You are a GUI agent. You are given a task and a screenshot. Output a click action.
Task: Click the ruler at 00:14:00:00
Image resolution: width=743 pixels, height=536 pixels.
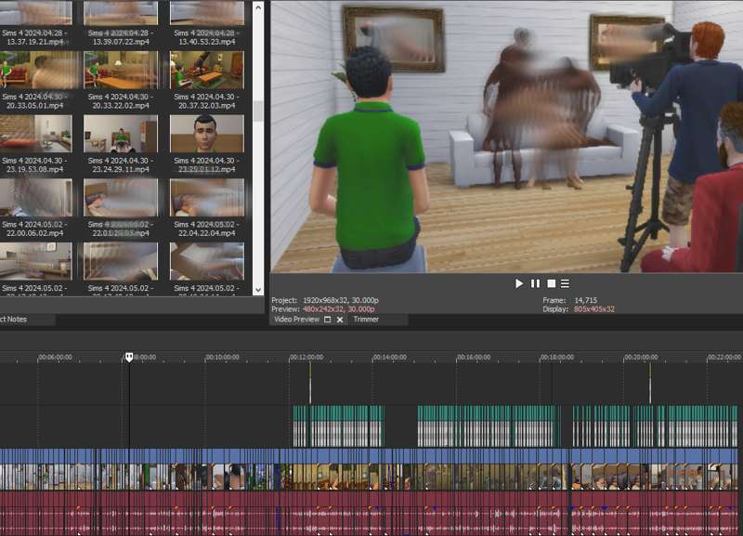coord(390,357)
